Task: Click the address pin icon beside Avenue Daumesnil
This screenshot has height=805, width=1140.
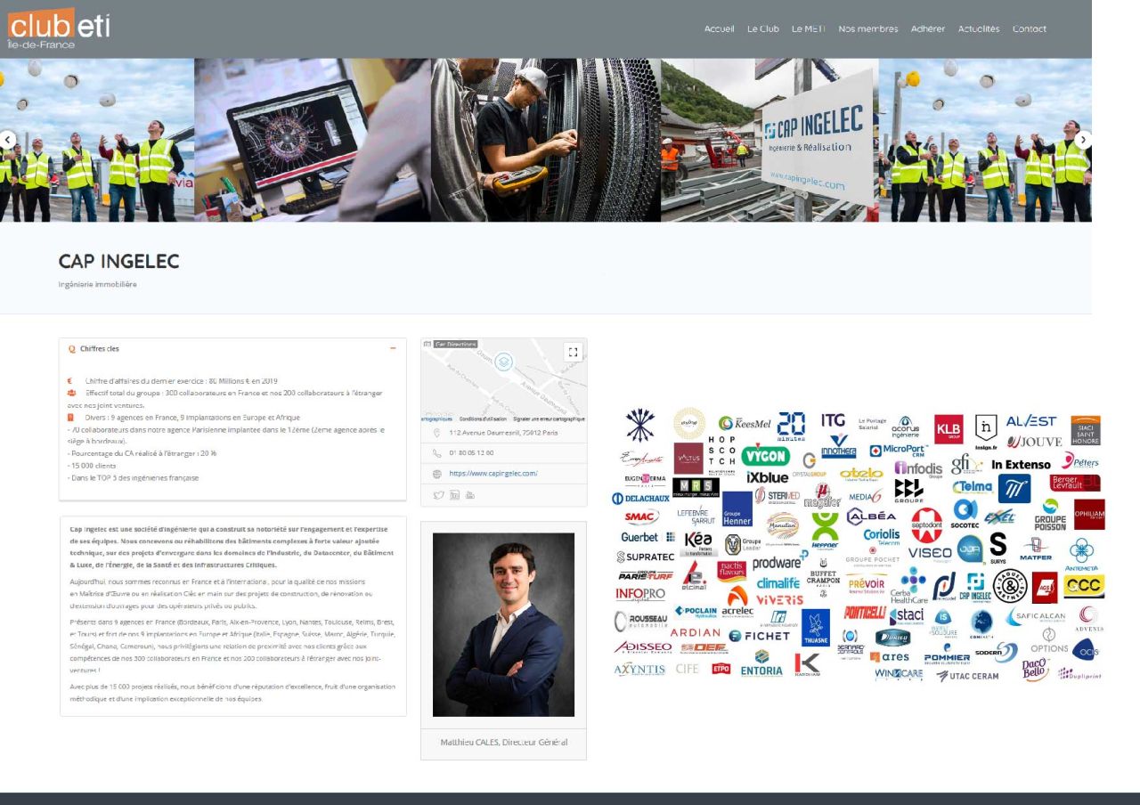Action: pos(436,433)
